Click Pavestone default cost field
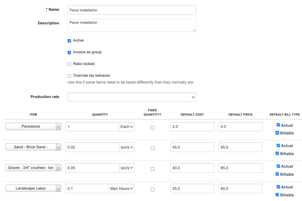This screenshot has height=201, width=302. point(192,127)
